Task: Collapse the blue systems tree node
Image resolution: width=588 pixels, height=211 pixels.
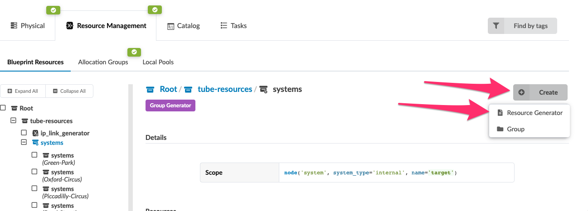Action: point(24,142)
